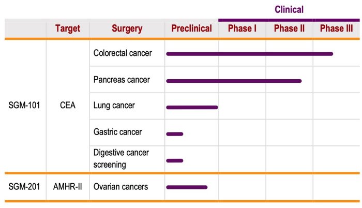Image resolution: width=362 pixels, height=208 pixels.
Task: Select the Surgery column header
Action: coord(127,28)
